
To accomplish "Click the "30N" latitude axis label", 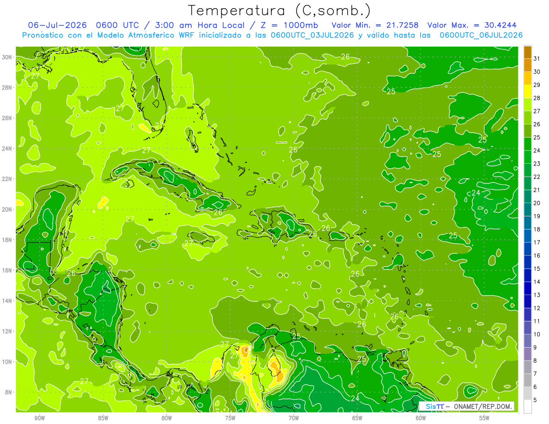I will click(x=8, y=57).
